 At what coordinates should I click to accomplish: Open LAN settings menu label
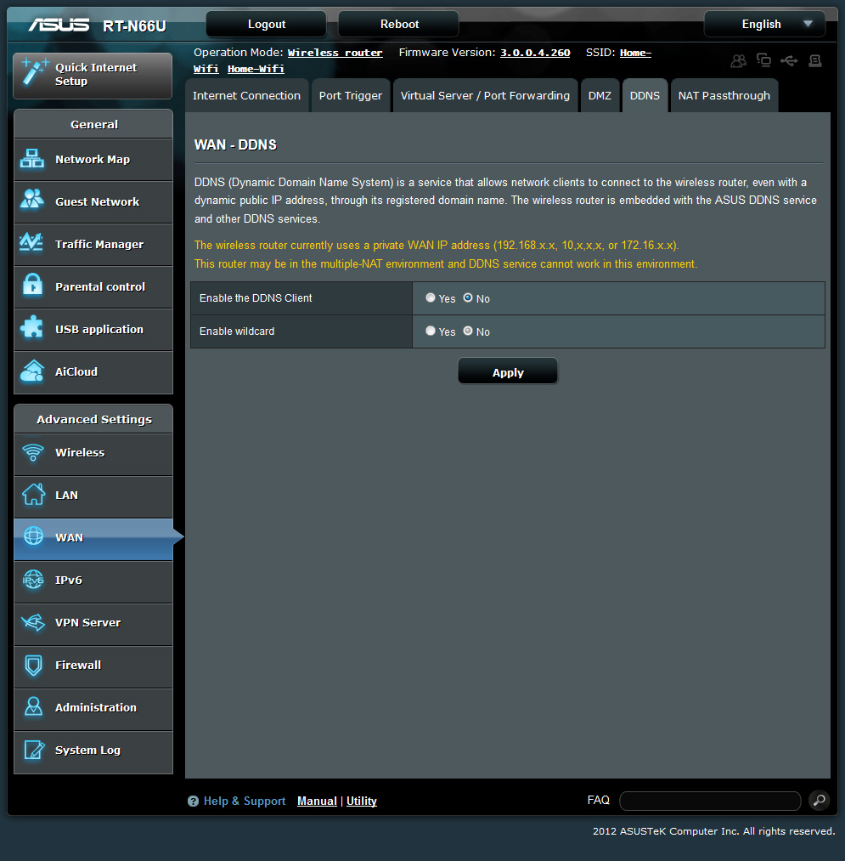pyautogui.click(x=66, y=496)
